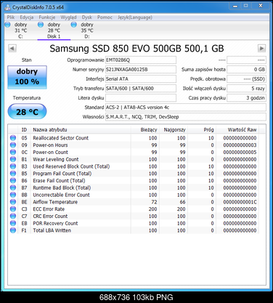Select the Power-on Hours attribute name
Image resolution: width=273 pixels, height=303 pixels.
[x=50, y=145]
